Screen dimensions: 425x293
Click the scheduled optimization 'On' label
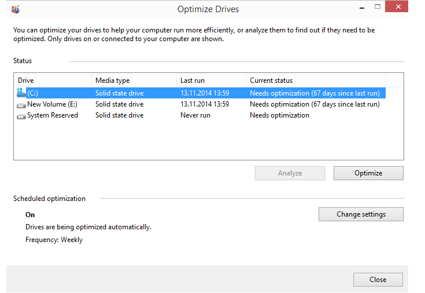[x=30, y=215]
